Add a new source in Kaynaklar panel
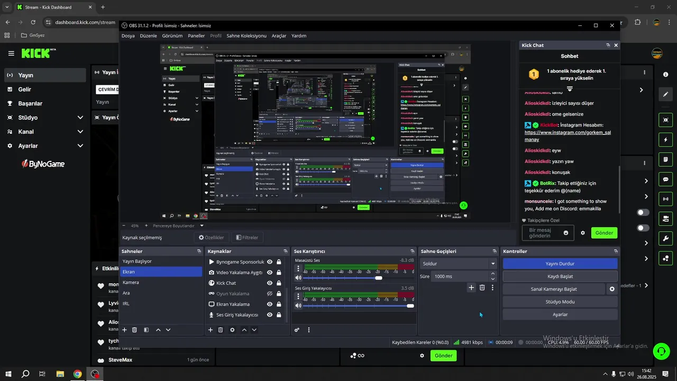This screenshot has height=381, width=677. click(x=211, y=330)
